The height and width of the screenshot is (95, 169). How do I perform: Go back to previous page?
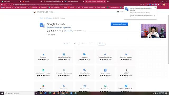point(2,5)
